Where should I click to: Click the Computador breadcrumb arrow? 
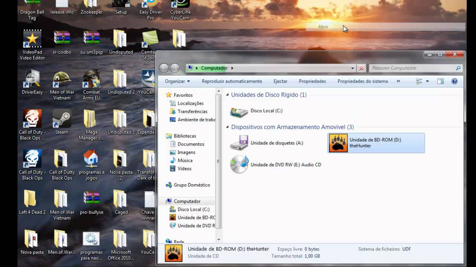(232, 68)
